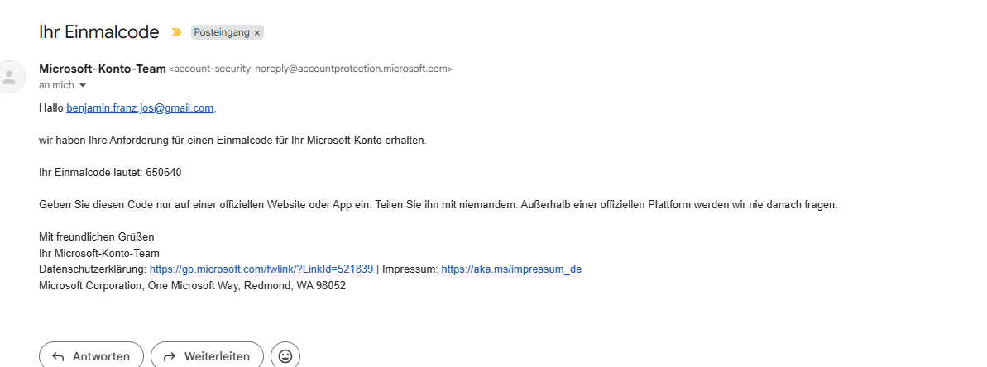The image size is (987, 367).
Task: Open the Impressum aka.ms link
Action: pyautogui.click(x=511, y=269)
